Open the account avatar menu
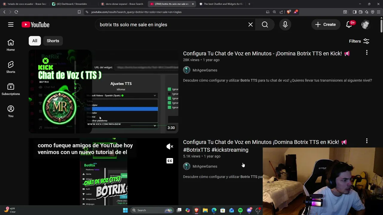The width and height of the screenshot is (383, 215). tap(365, 24)
